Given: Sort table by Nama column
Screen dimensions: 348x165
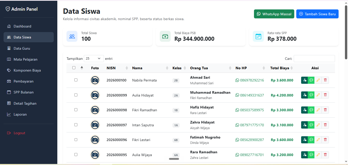Looking at the screenshot, I should pos(150,68).
